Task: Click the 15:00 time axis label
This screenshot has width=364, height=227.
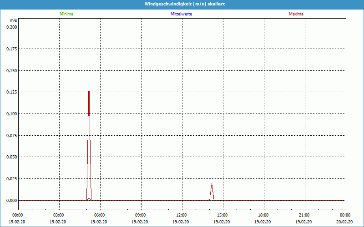Action: coord(222,215)
